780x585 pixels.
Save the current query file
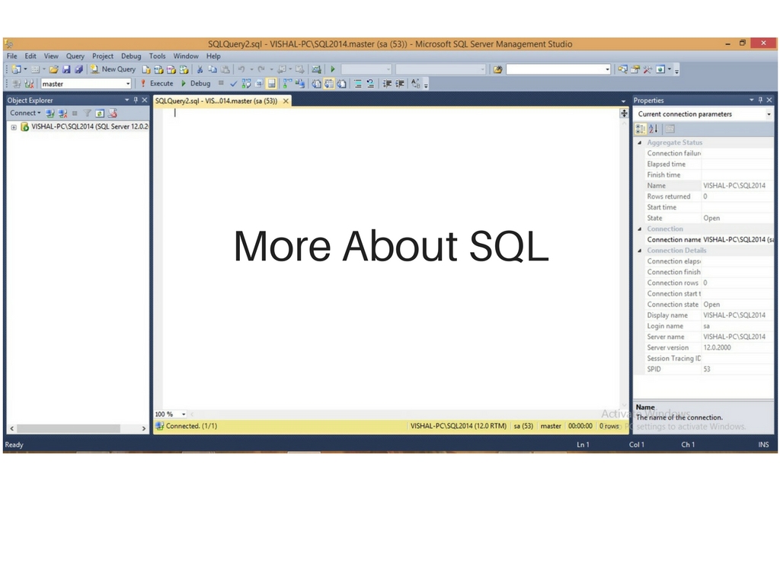(x=67, y=69)
